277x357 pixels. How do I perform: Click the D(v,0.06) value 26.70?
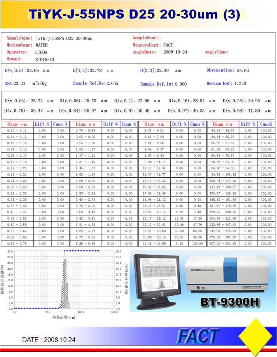point(90,101)
